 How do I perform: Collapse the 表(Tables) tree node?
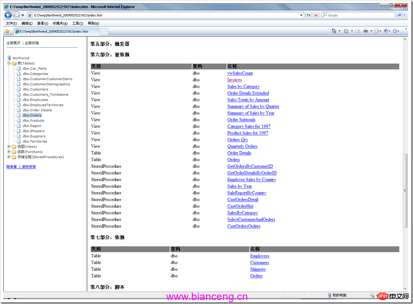pyautogui.click(x=9, y=63)
